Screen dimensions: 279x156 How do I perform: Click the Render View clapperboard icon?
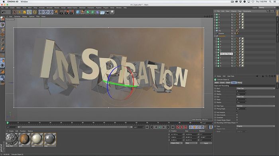(x=61, y=12)
